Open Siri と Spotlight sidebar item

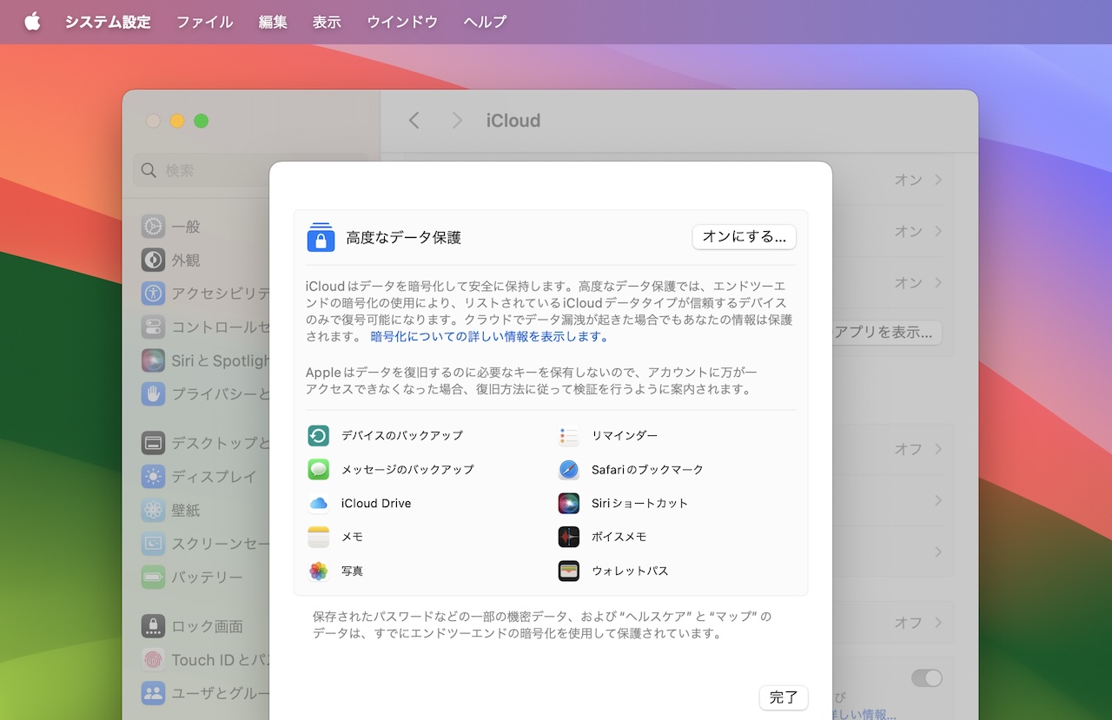(x=204, y=361)
